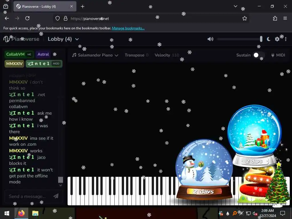This screenshot has height=219, width=292.
Task: Click the music note instrument icon
Action: click(74, 55)
